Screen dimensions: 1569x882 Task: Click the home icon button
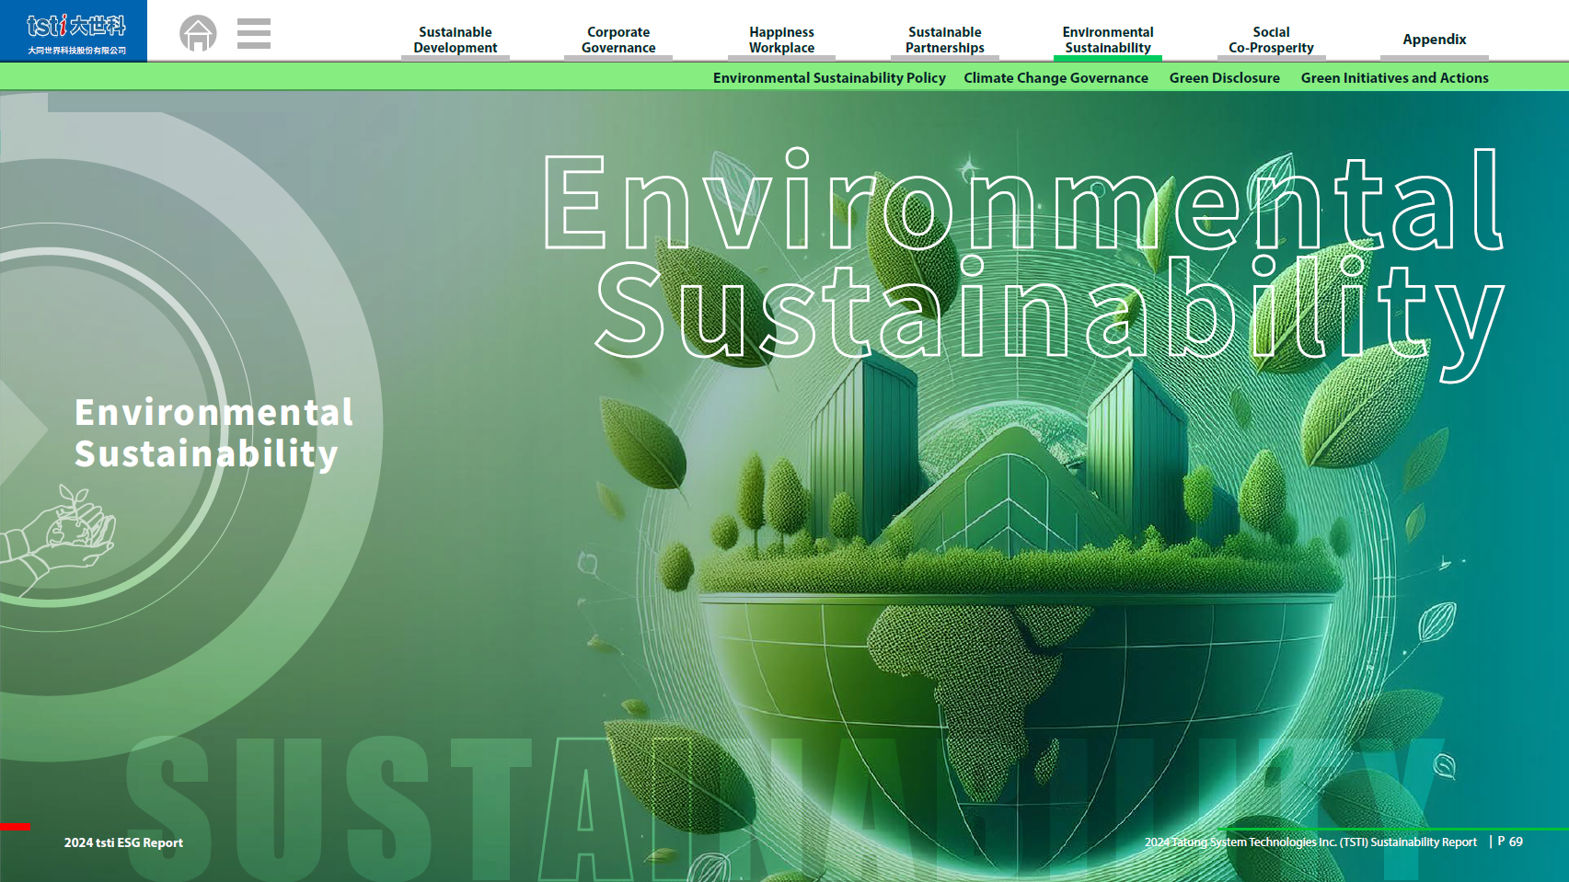198,34
